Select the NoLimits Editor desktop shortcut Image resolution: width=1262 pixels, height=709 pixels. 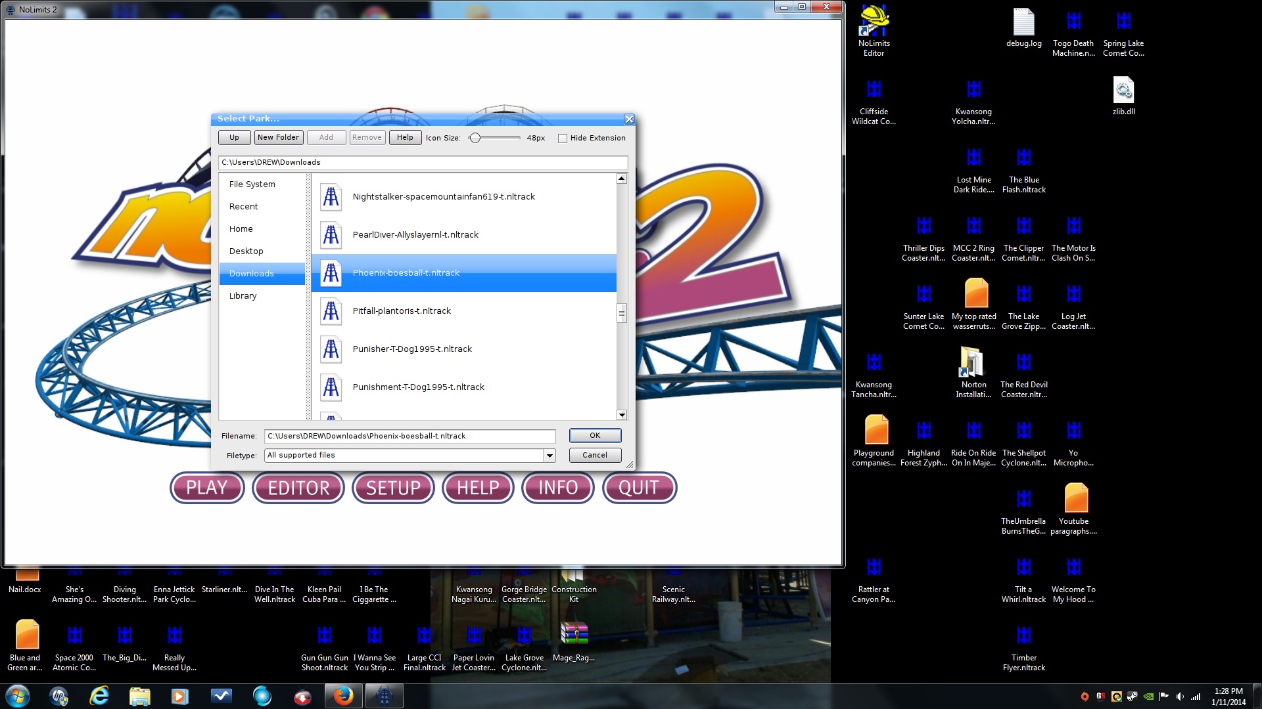(x=874, y=23)
